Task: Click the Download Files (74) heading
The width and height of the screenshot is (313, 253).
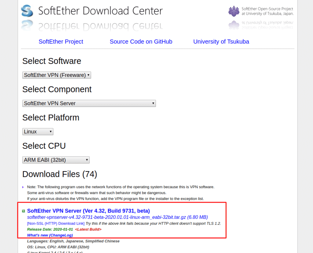Action: [x=60, y=174]
